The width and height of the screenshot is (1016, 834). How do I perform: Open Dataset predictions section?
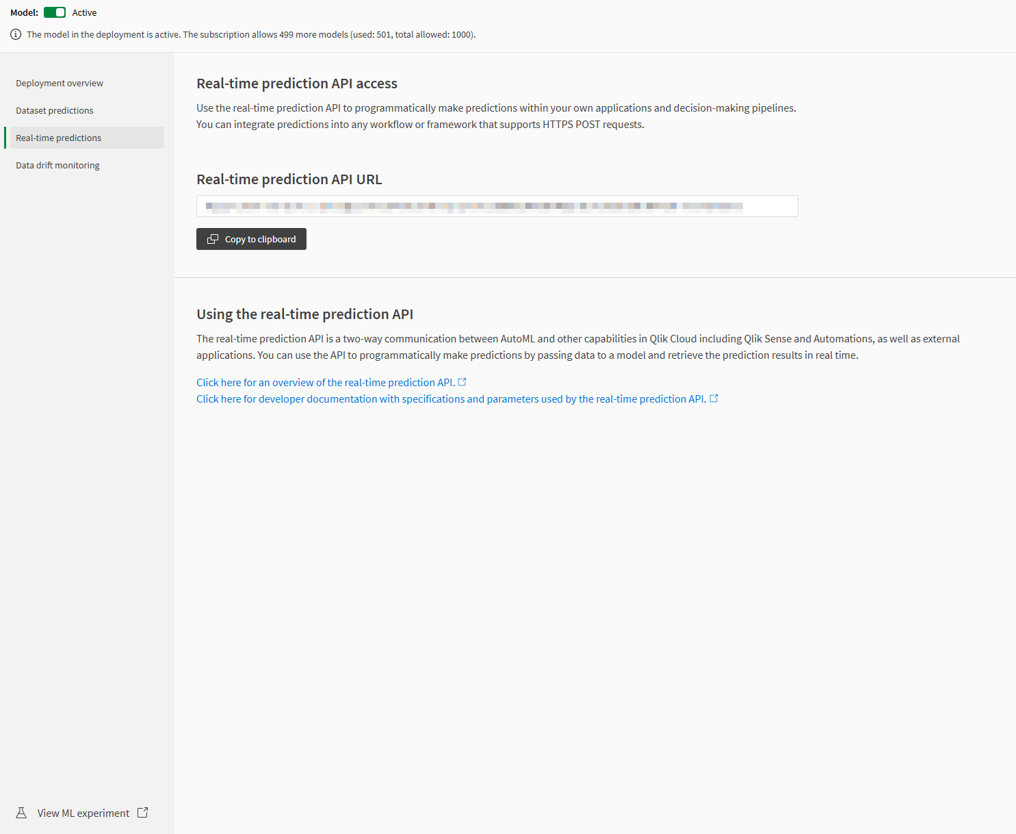pos(55,110)
